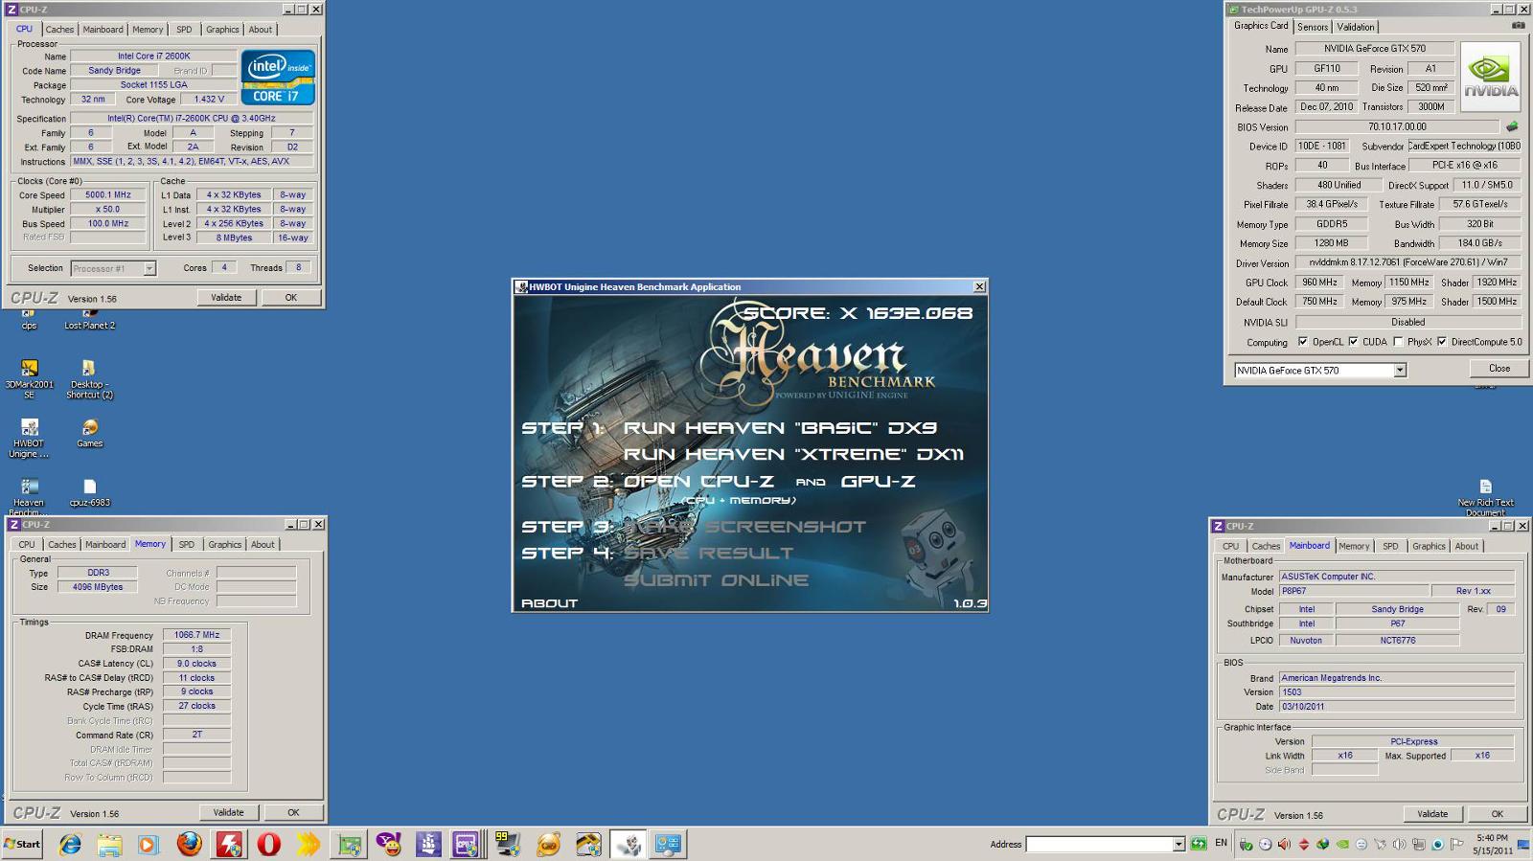Click the GPU-Z camera screenshot icon
The image size is (1533, 861).
(1518, 26)
